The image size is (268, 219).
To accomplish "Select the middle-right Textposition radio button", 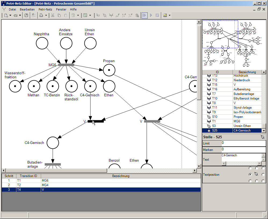I will (263, 175).
